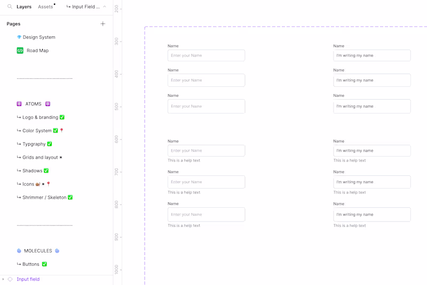Image resolution: width=427 pixels, height=285 pixels.
Task: Collapse pages list with chevron
Action: 105,7
